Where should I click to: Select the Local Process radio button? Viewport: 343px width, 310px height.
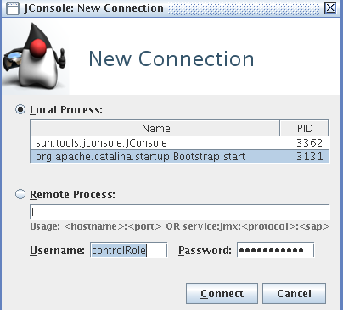pos(20,109)
